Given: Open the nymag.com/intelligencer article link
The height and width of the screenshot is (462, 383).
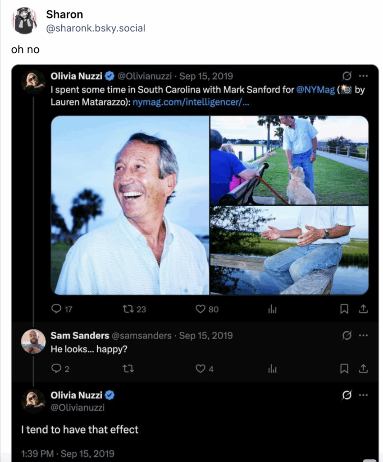Looking at the screenshot, I should pyautogui.click(x=191, y=102).
